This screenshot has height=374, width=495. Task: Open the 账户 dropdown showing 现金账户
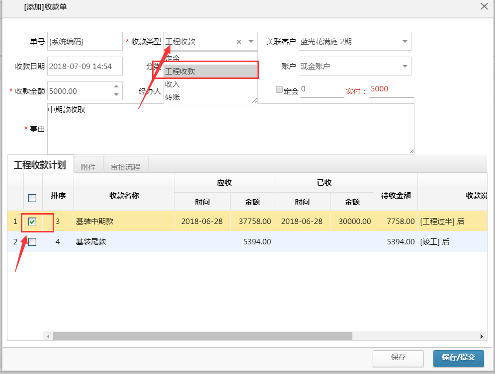click(406, 66)
